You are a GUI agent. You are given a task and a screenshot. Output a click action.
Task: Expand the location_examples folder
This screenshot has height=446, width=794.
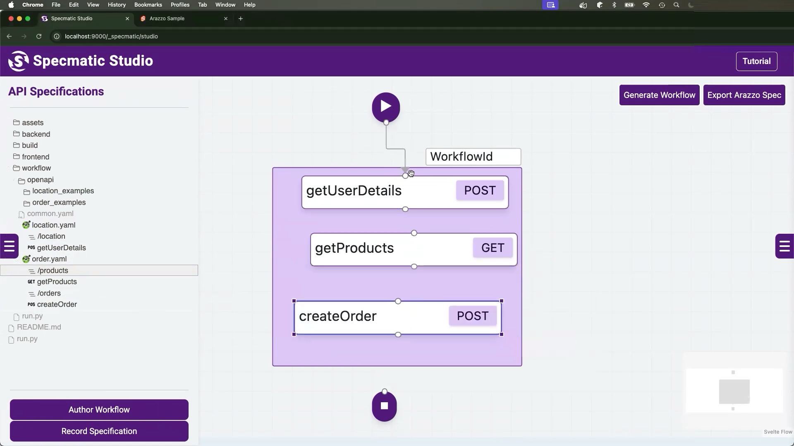click(x=63, y=191)
